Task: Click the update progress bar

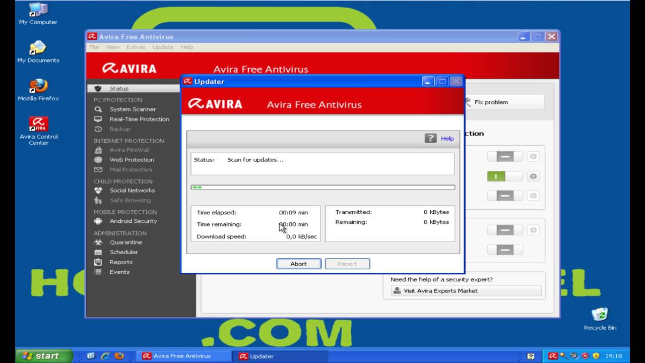Action: (x=323, y=187)
